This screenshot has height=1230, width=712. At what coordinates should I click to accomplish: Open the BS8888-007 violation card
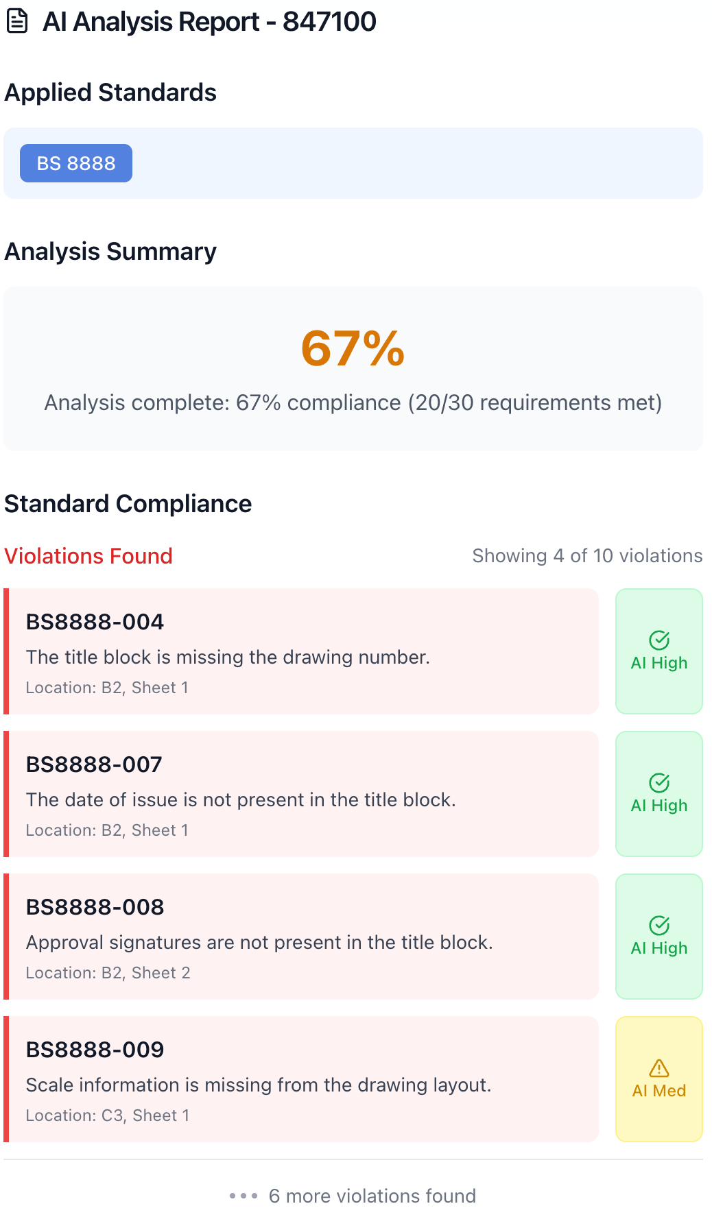[302, 794]
